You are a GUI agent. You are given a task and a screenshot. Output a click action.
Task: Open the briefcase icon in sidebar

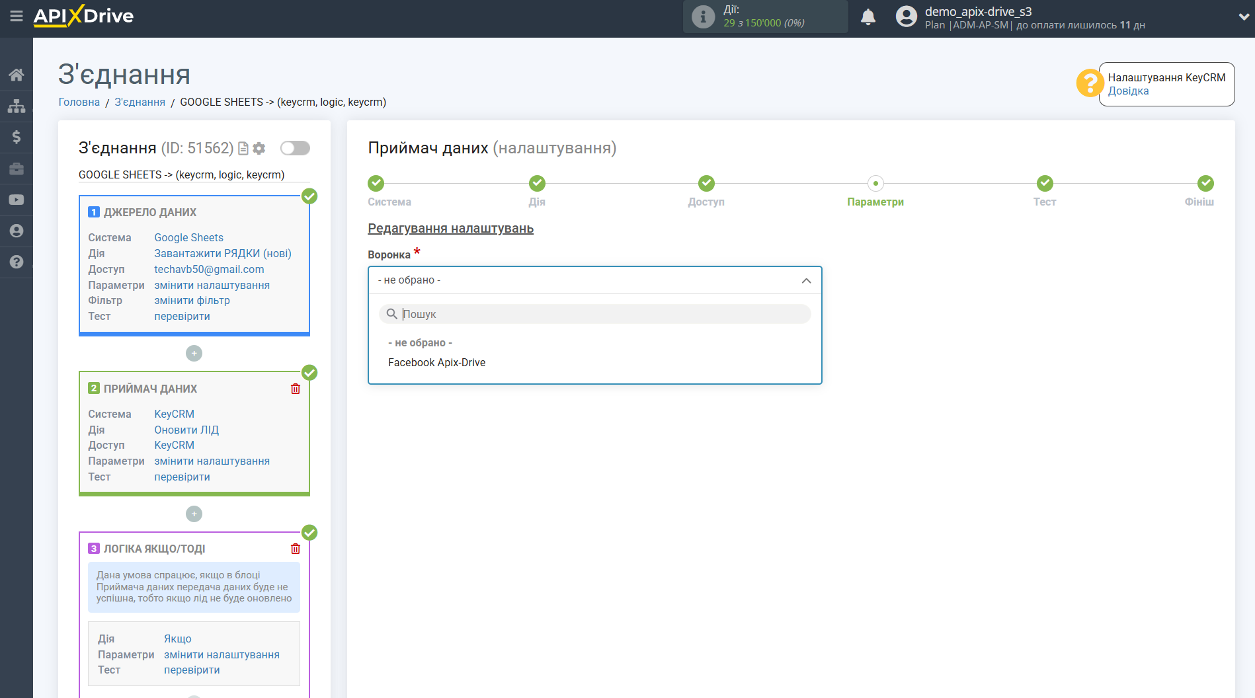17,169
